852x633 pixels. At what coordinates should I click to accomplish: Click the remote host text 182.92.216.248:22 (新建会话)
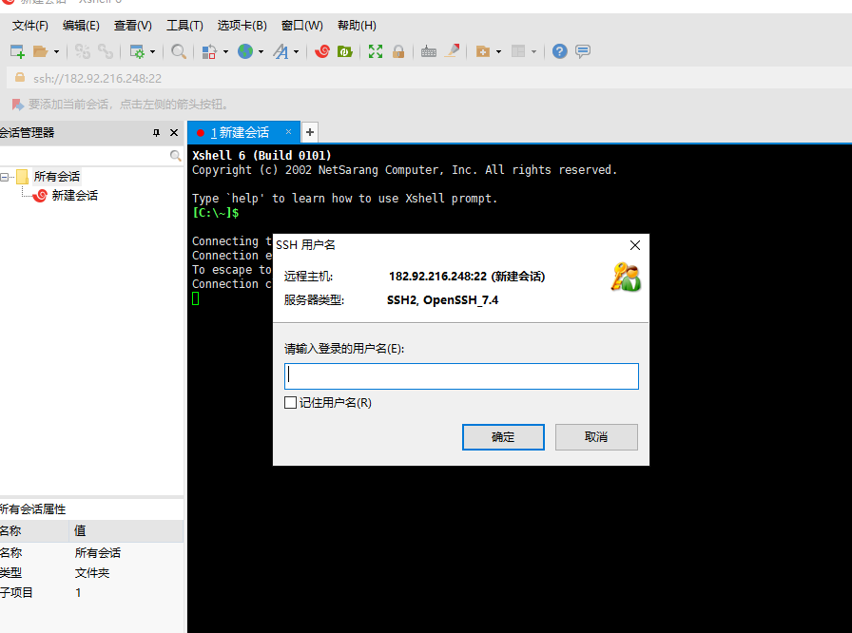coord(467,277)
